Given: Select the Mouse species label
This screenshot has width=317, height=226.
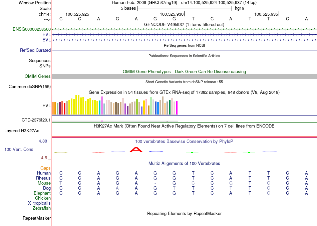Looking at the screenshot, I should 44,183.
